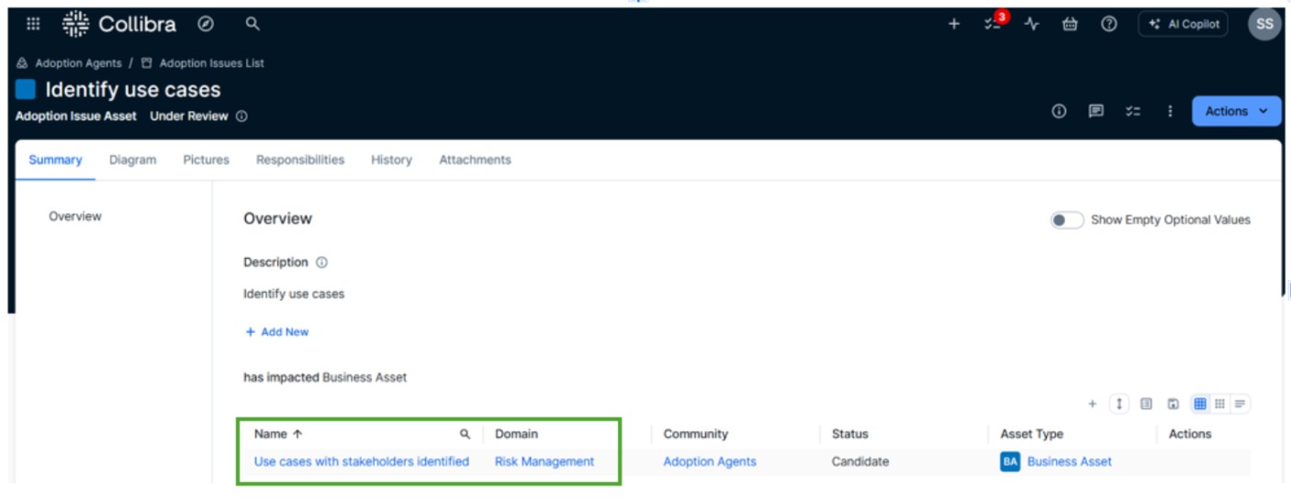Image resolution: width=1291 pixels, height=502 pixels.
Task: Open the help question mark icon
Action: coord(1109,25)
